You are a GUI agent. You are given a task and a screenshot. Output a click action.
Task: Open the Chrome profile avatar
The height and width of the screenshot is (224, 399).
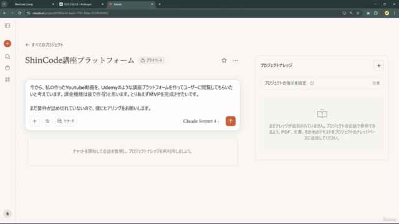[x=387, y=13]
